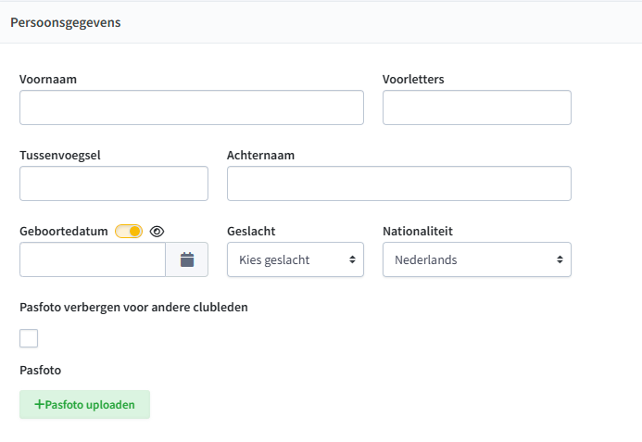Open the Kies geslacht dropdown
Viewport: 642px width, 442px height.
(x=296, y=259)
